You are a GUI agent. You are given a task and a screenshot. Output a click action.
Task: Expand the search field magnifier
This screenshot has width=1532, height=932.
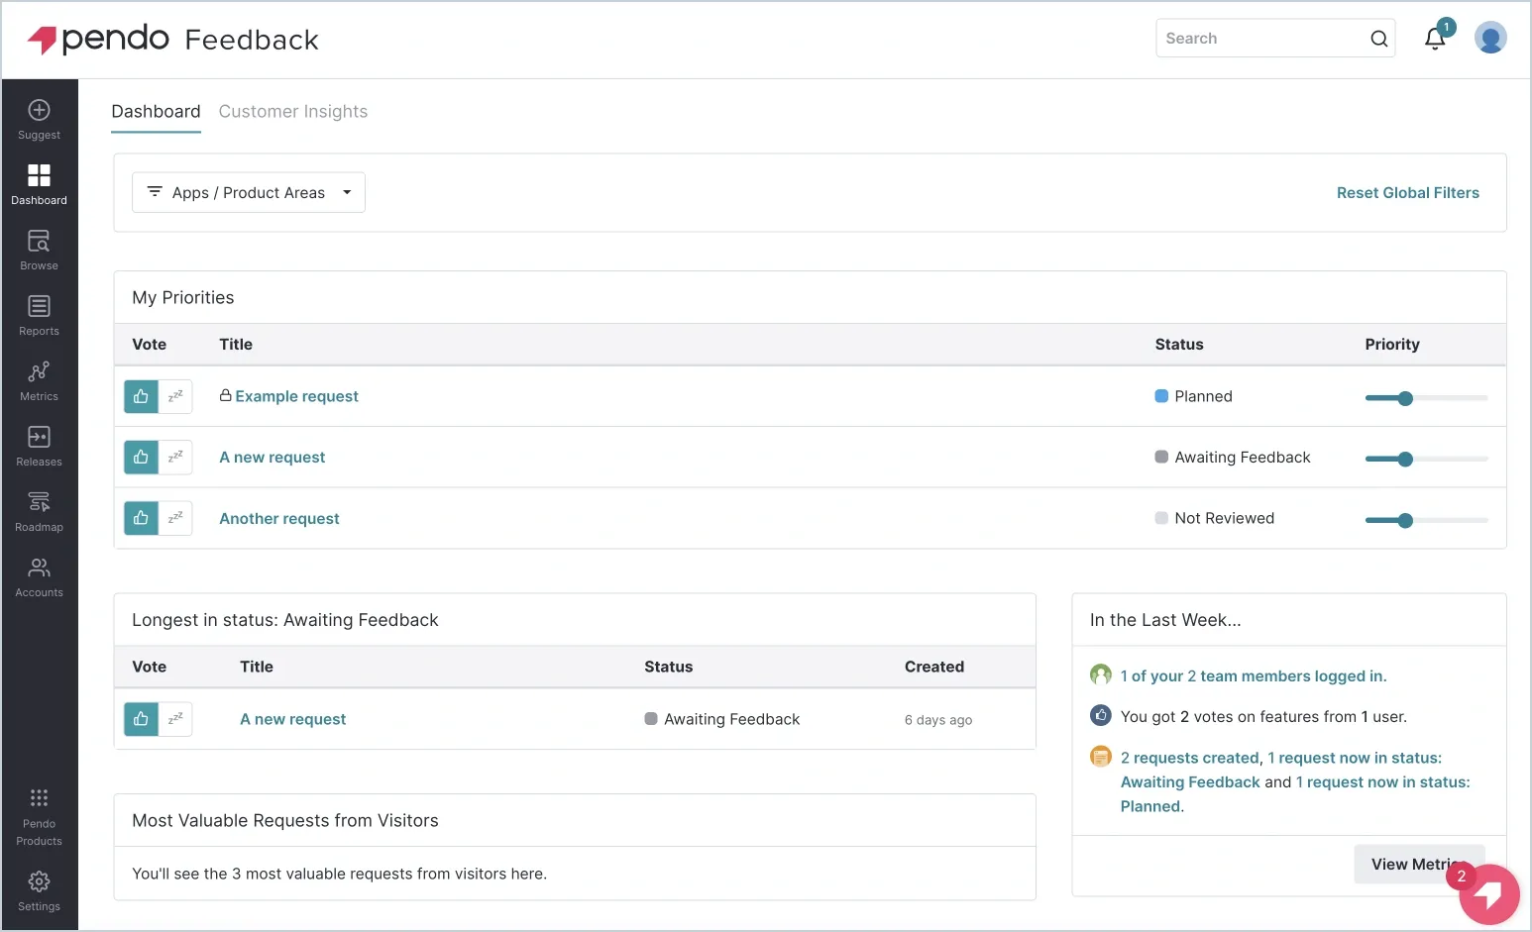(1378, 38)
